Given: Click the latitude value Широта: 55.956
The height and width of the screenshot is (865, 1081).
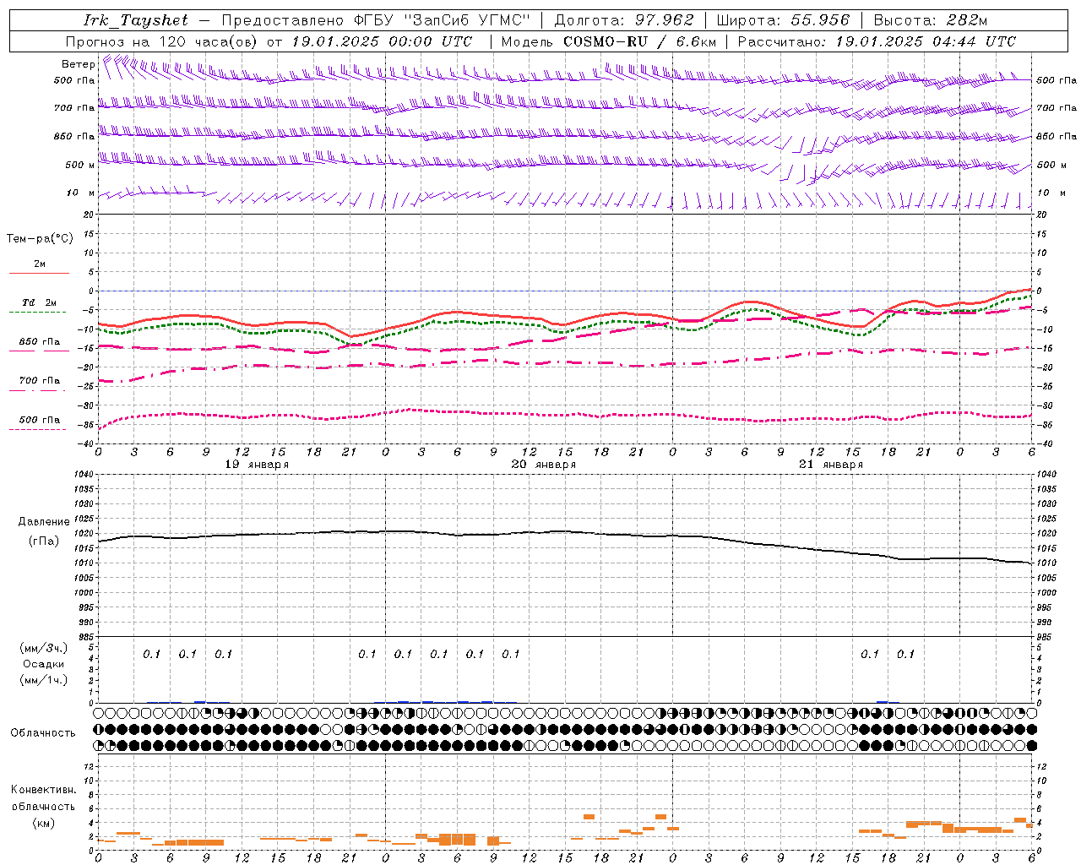Looking at the screenshot, I should pyautogui.click(x=783, y=20).
